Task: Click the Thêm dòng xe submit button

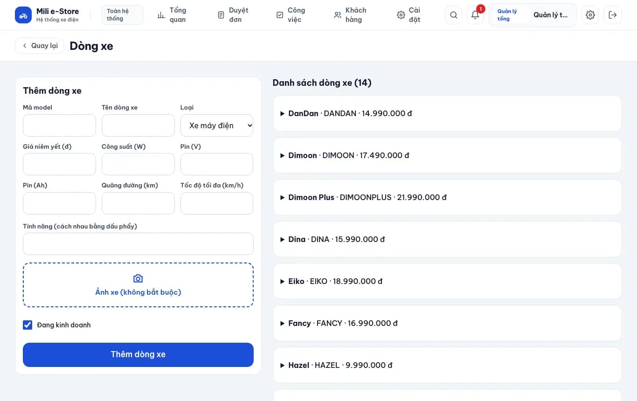Action: [138, 355]
